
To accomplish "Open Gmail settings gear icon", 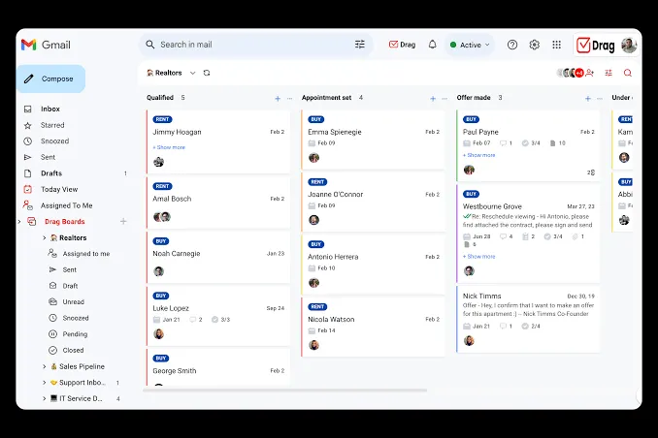I will pos(534,45).
